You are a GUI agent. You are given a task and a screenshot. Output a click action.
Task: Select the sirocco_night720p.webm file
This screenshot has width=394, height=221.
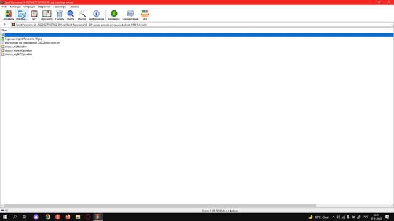tap(18, 55)
